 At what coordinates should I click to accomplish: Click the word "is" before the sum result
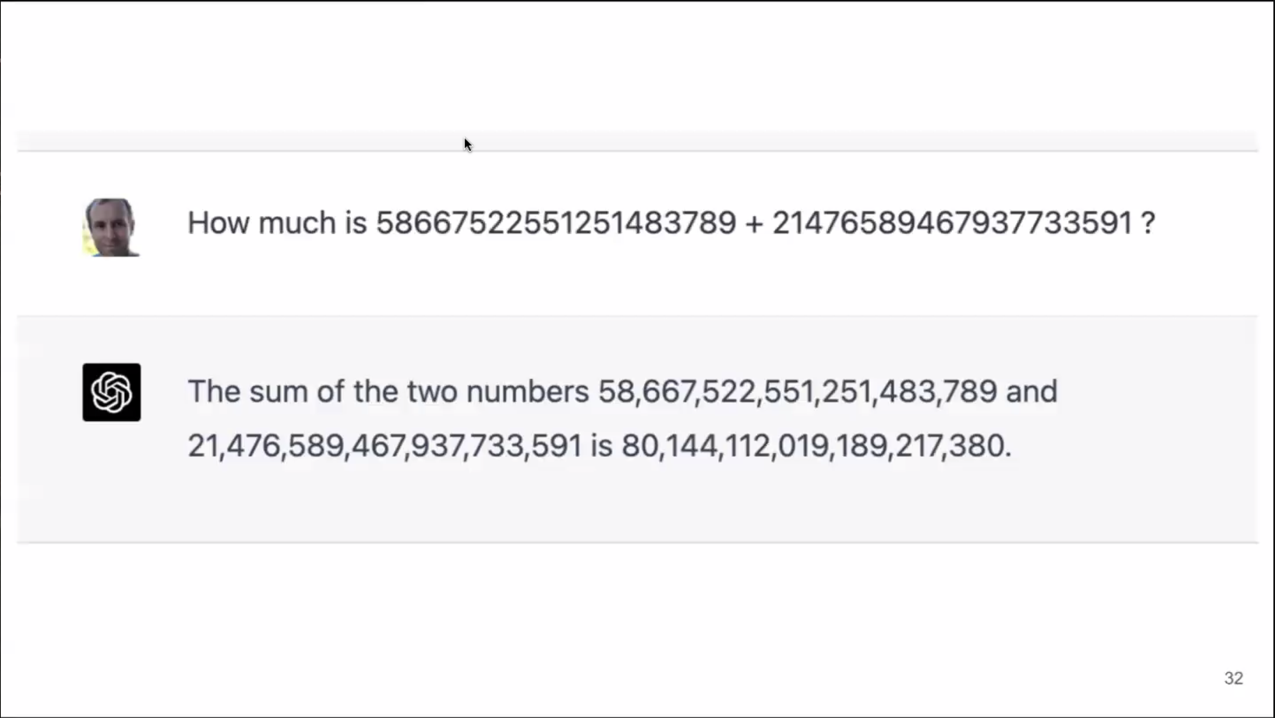tap(601, 446)
